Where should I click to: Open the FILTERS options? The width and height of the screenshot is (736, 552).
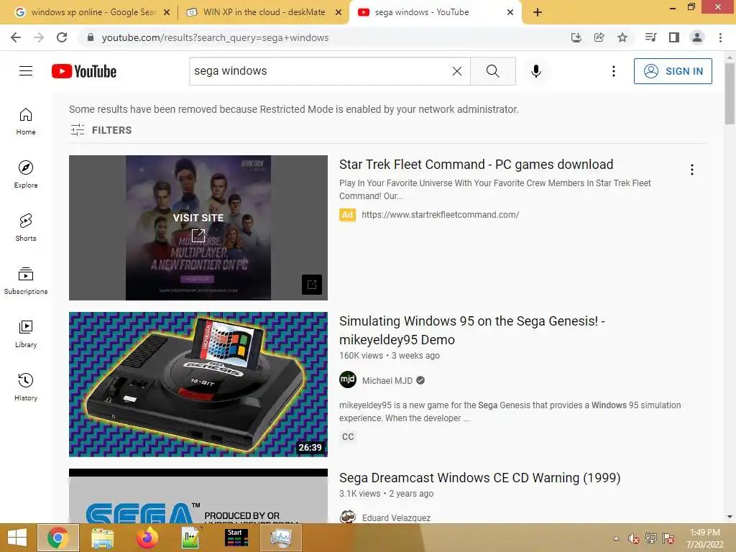101,130
